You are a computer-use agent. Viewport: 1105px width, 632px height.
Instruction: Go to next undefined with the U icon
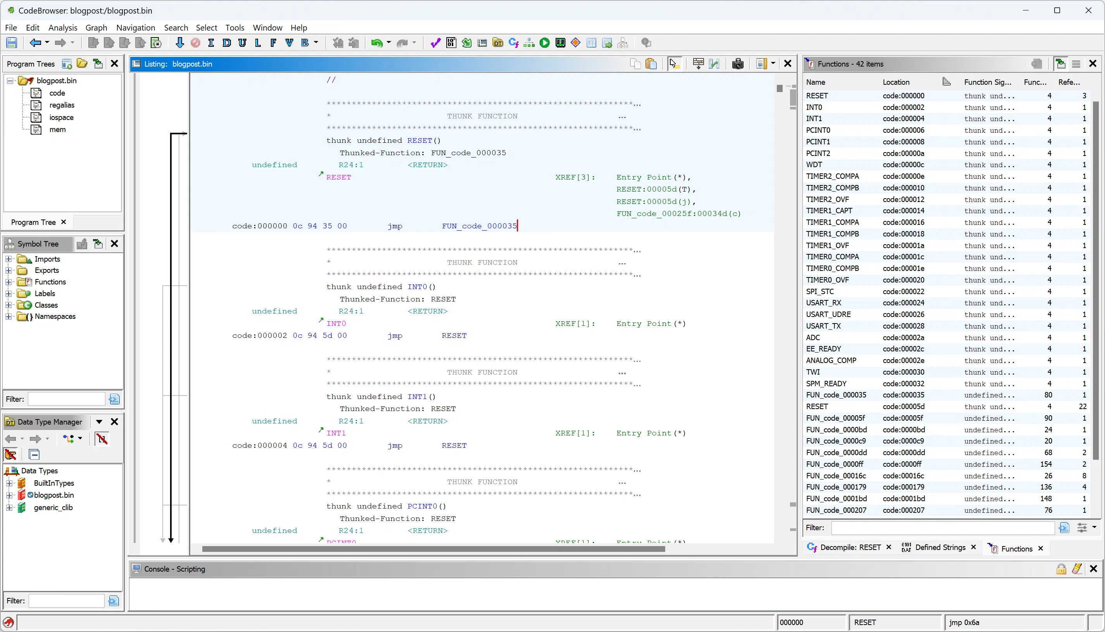pyautogui.click(x=242, y=43)
